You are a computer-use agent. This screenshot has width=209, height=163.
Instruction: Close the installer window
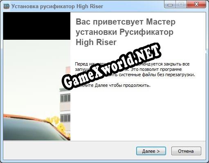pyautogui.click(x=196, y=5)
